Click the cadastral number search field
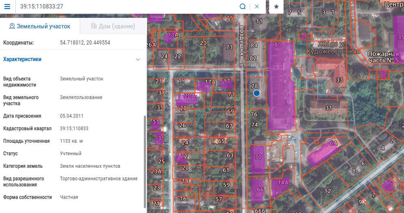404x213 pixels. pos(128,7)
